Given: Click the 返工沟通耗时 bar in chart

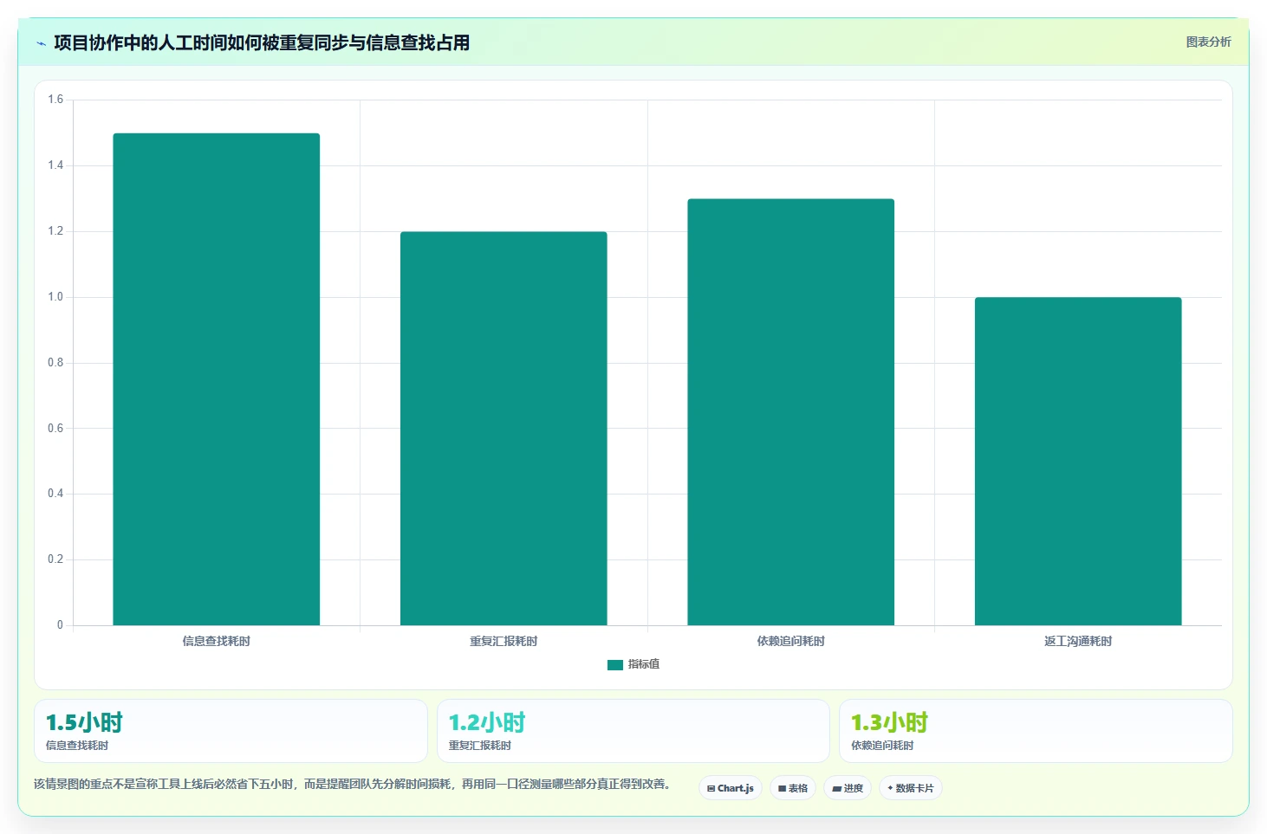Looking at the screenshot, I should pyautogui.click(x=1078, y=462).
